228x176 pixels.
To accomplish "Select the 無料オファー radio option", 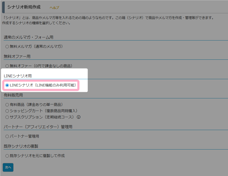I will click(x=7, y=66).
